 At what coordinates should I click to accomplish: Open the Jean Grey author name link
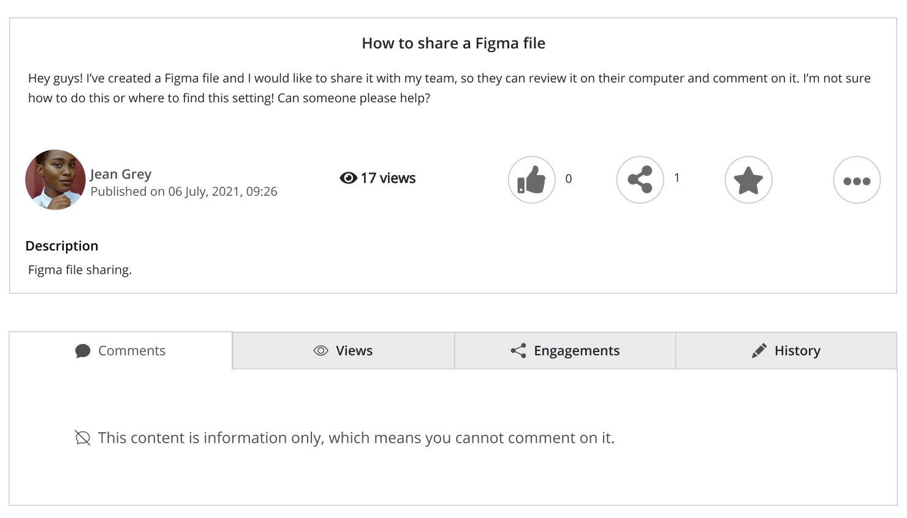[121, 175]
